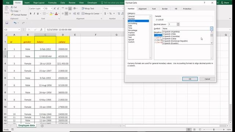Apply the red Font Color
The image size is (235, 132).
coord(56,14)
